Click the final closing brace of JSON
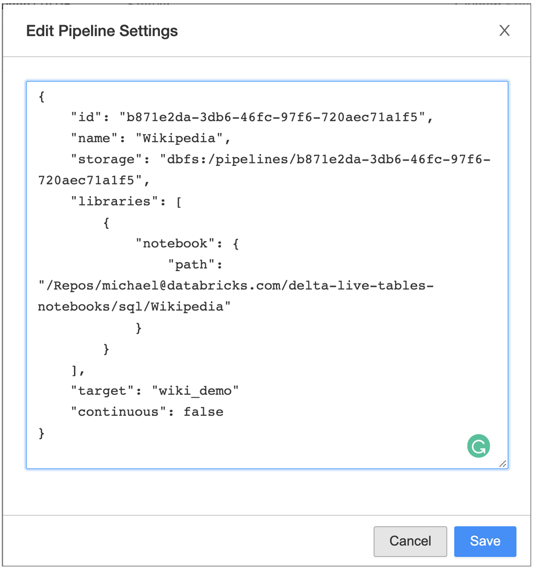Viewport: 533px width, 569px height. [x=41, y=433]
